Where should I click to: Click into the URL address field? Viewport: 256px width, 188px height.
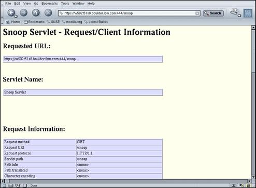[x=129, y=13]
